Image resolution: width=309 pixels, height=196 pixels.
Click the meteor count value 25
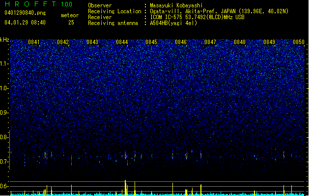(x=71, y=23)
